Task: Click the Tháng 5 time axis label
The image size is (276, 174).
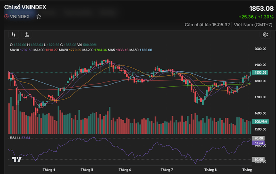Action: tap(87, 170)
